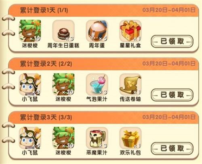The image size is (202, 164).
Task: Click 已领取 button for 3-day login
Action: click(x=172, y=149)
